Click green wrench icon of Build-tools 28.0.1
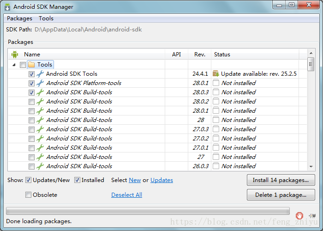Viewport: 323px width, 231px height. (40, 111)
